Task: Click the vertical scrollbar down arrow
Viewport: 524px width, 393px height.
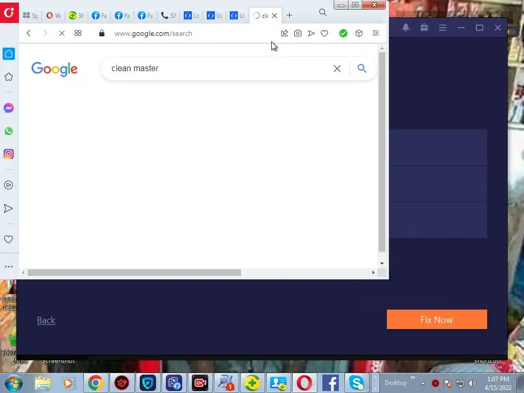Action: (382, 264)
